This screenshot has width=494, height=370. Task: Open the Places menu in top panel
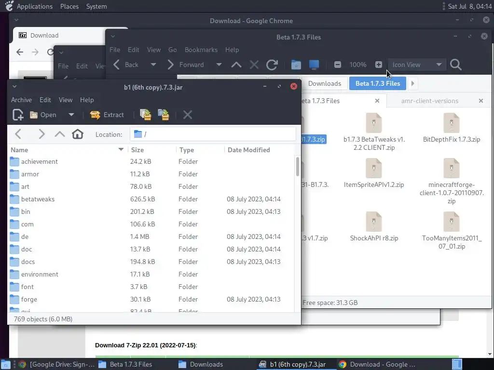pos(69,6)
